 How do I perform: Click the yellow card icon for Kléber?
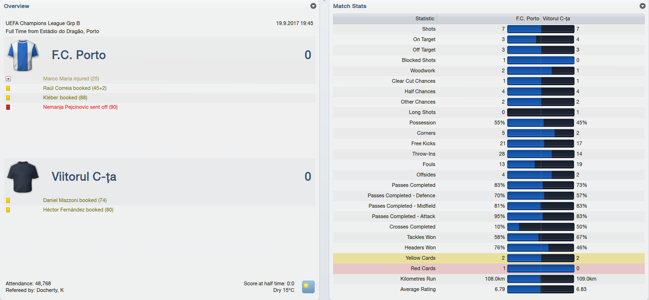pyautogui.click(x=8, y=98)
